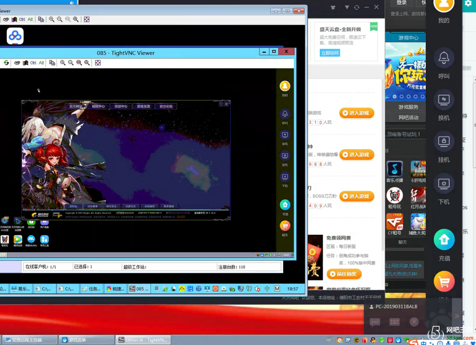Click 进入游戏 beside the 988人玩 count
The image size is (476, 345).
tap(357, 154)
